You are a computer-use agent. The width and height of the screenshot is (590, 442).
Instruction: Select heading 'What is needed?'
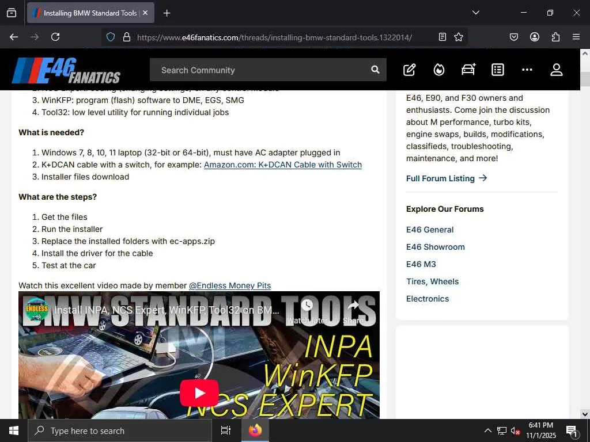point(51,132)
